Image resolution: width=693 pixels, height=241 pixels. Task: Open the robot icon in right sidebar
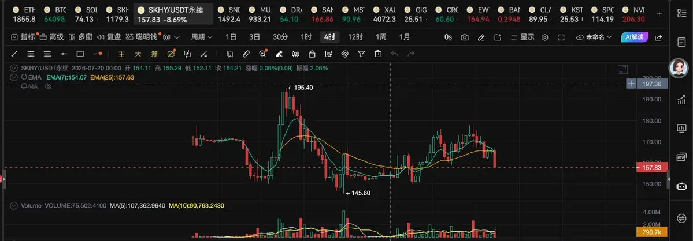pos(681,186)
